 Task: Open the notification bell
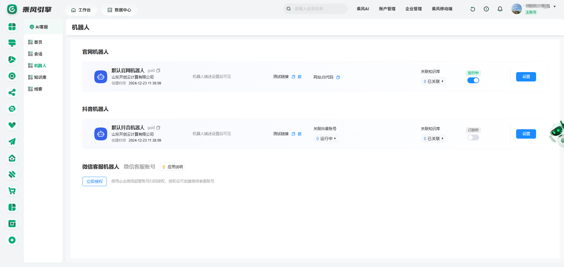tap(500, 9)
